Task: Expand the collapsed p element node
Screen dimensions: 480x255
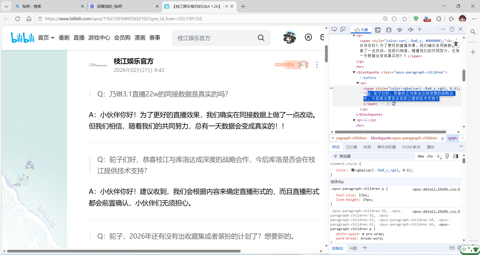Action: (354, 120)
